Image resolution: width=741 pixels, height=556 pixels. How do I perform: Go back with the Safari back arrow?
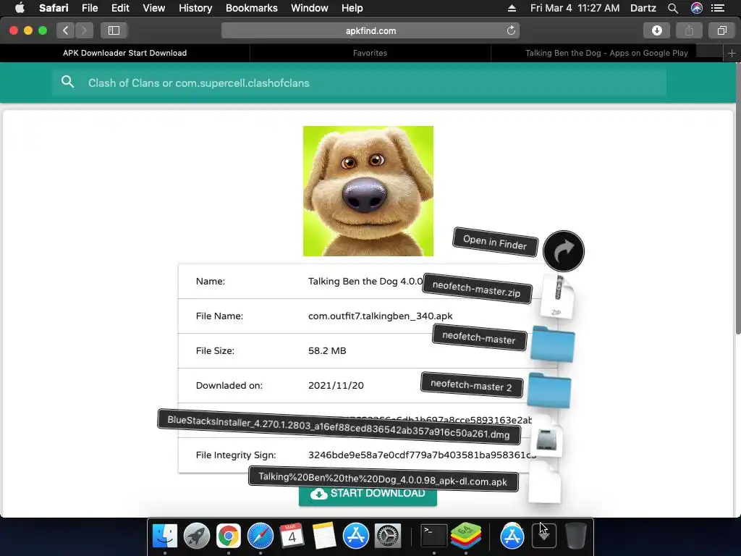(x=66, y=30)
